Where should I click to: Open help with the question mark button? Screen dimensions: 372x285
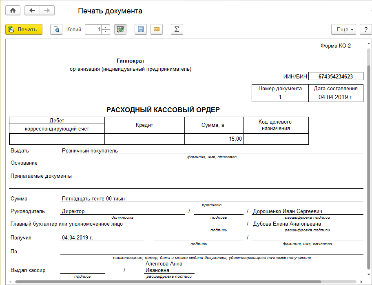pos(366,30)
